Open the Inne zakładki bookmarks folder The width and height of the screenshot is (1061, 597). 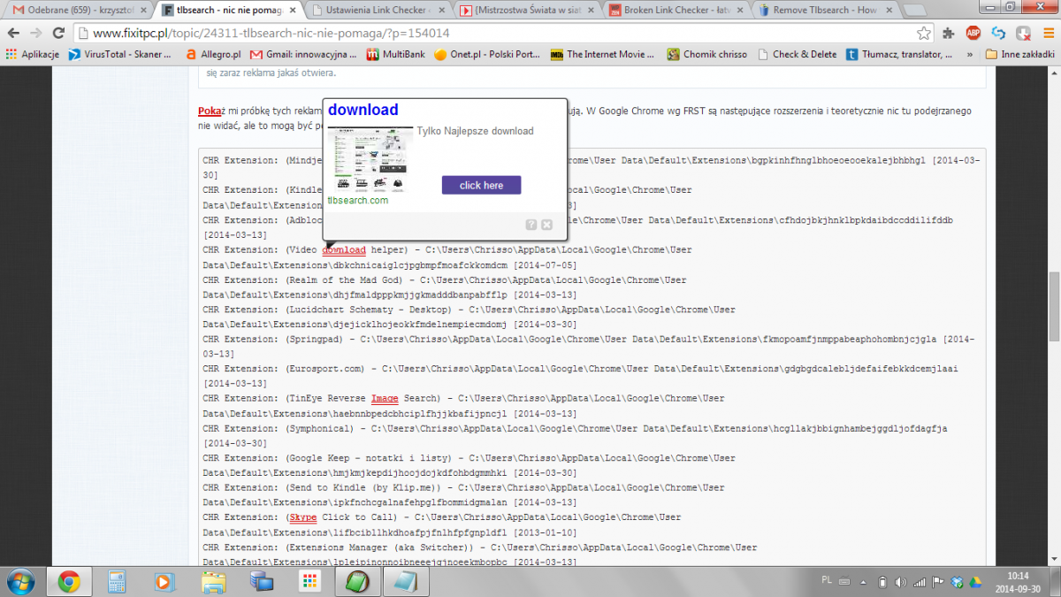[x=1020, y=54]
